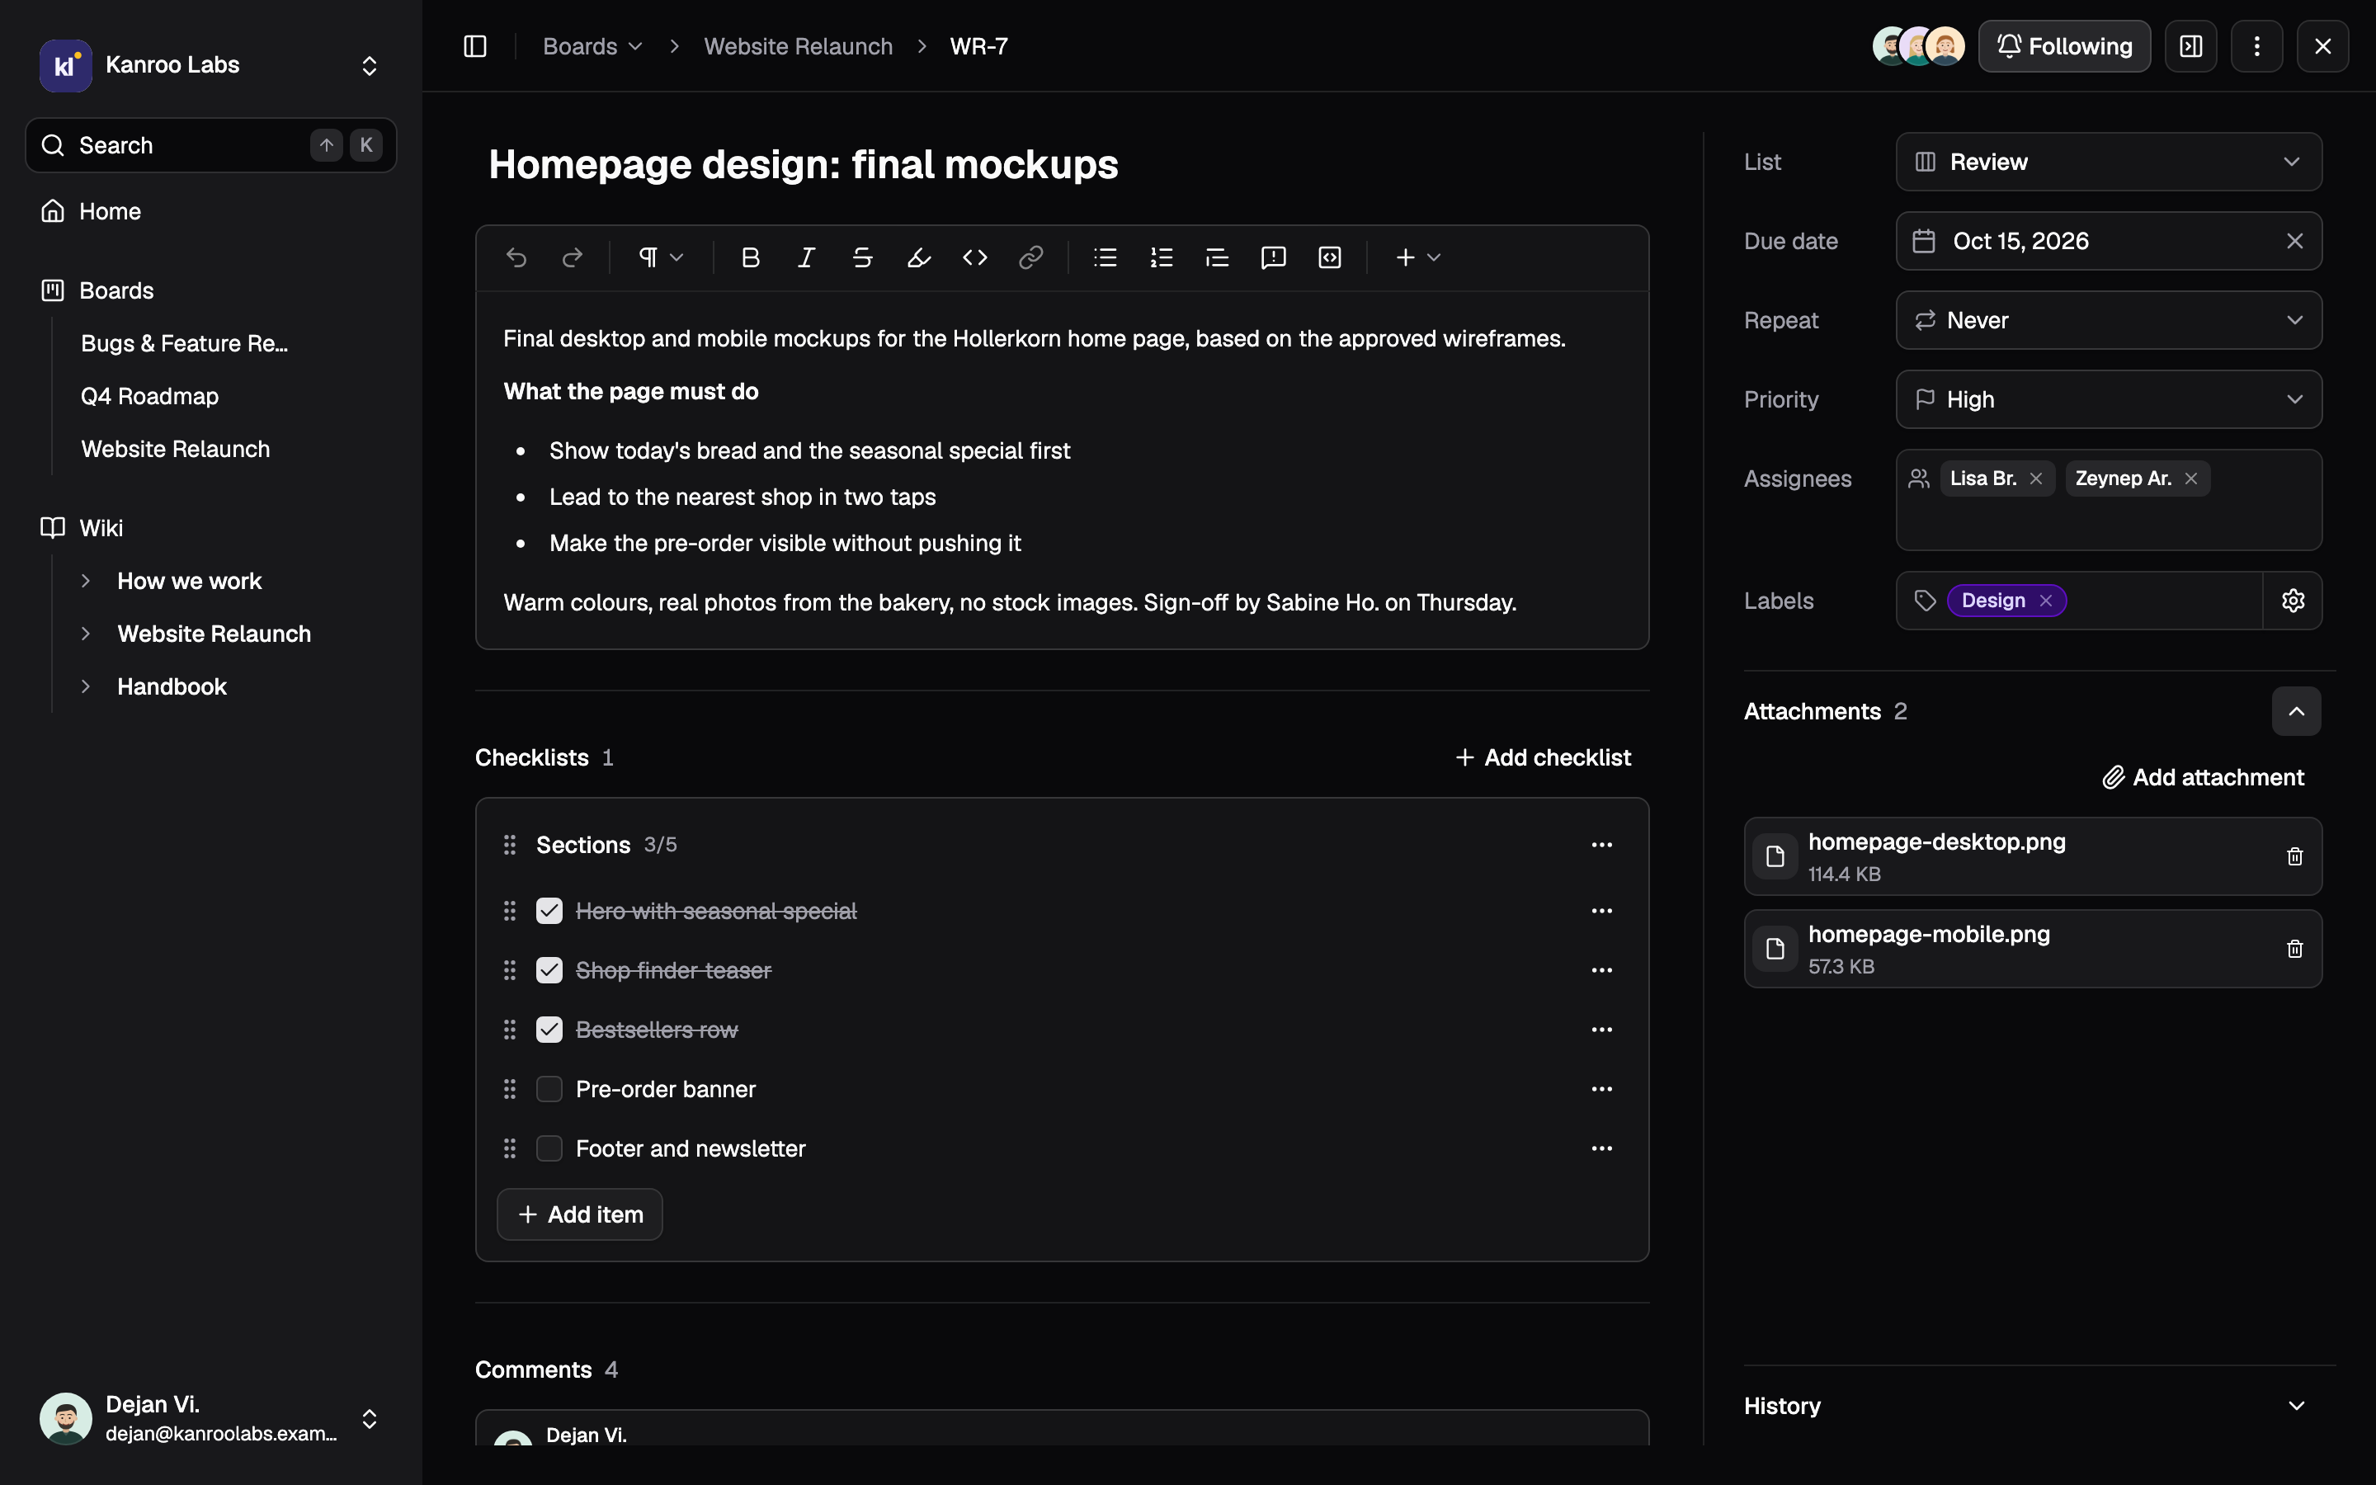Toggle the sidebar panel icon

475,46
